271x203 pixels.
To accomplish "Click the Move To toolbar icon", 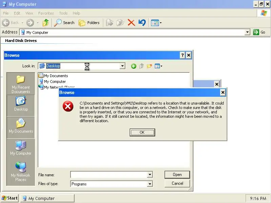I will tap(109, 23).
